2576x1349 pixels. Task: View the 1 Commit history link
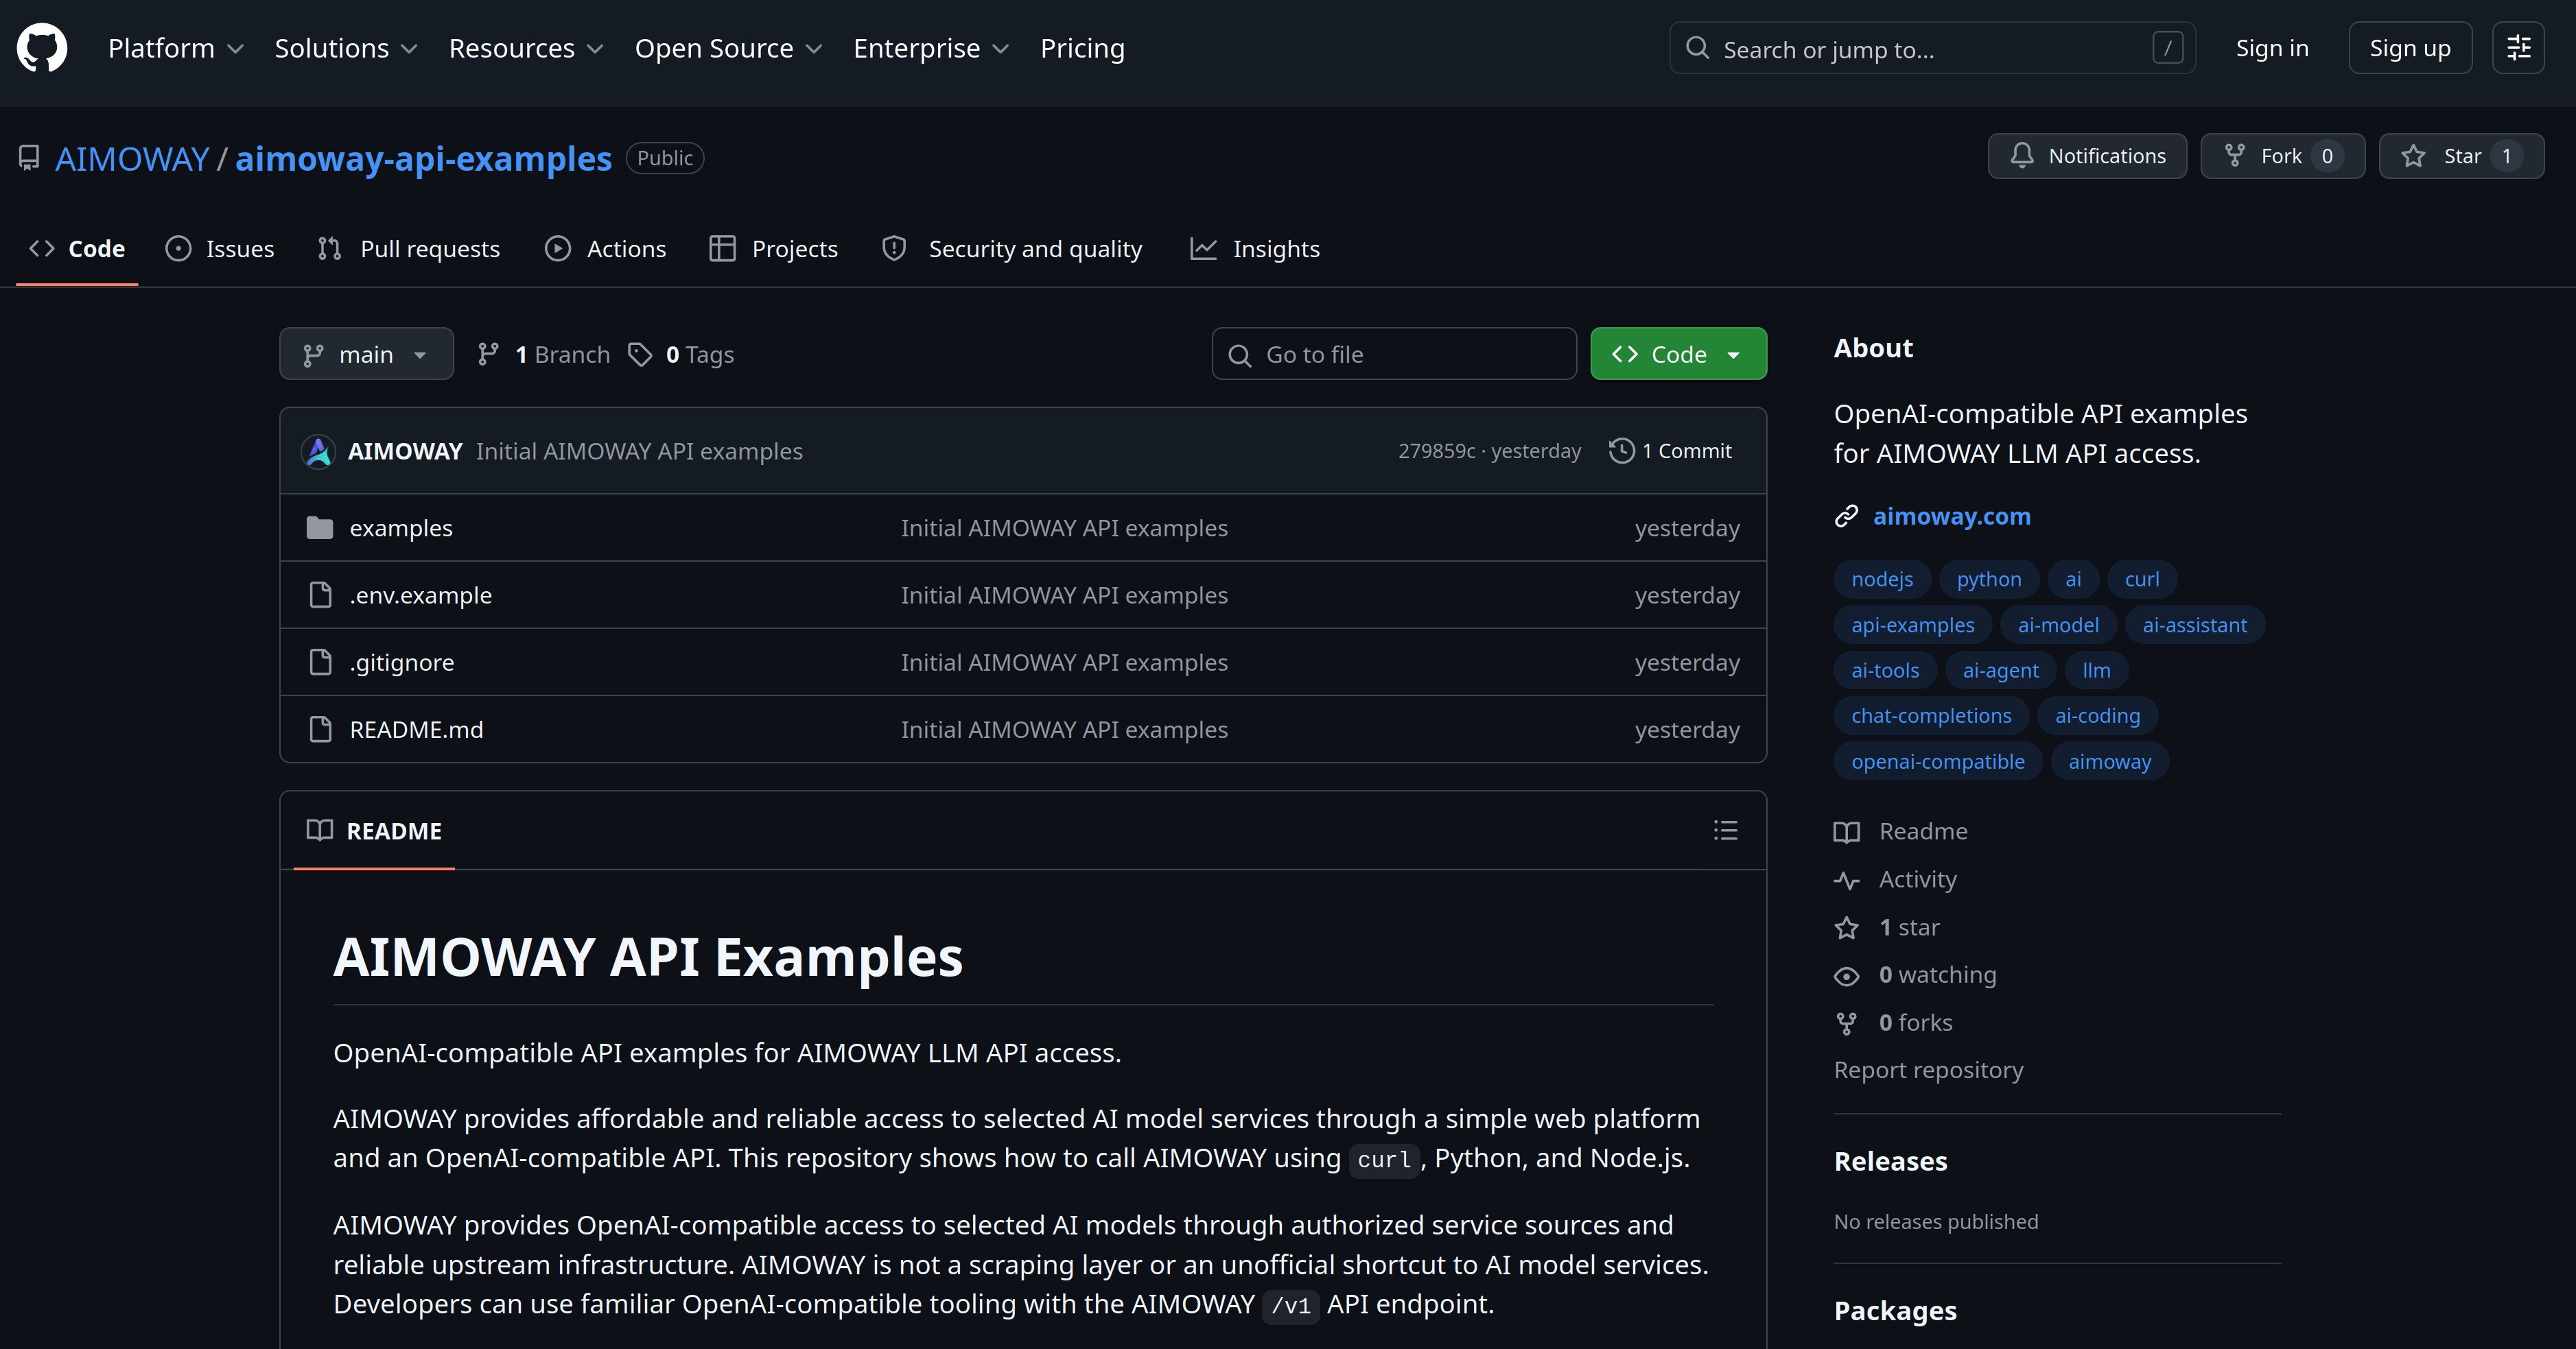pyautogui.click(x=1670, y=451)
